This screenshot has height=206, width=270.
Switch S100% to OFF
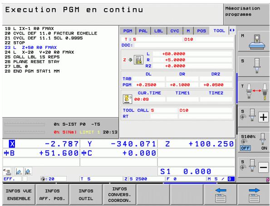(245, 148)
